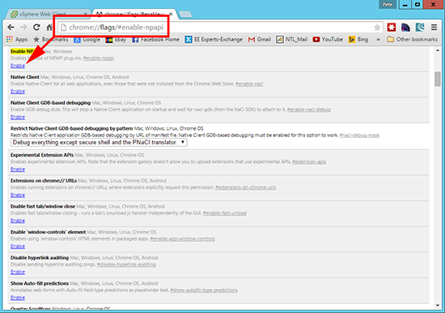Viewport: 445px width, 313px height.
Task: Click the forward navigation arrow
Action: tap(23, 27)
